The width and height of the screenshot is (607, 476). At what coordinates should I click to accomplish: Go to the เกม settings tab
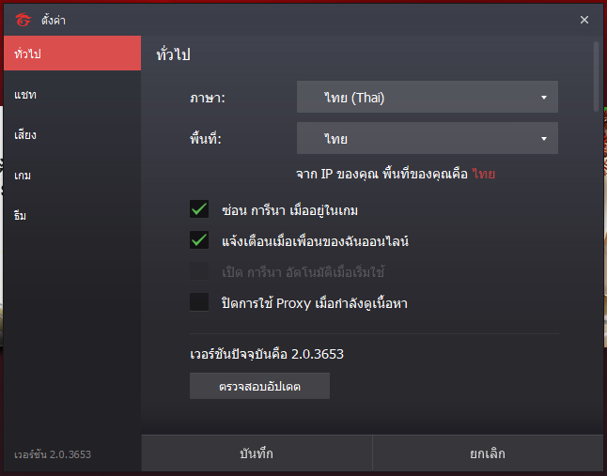tap(72, 176)
